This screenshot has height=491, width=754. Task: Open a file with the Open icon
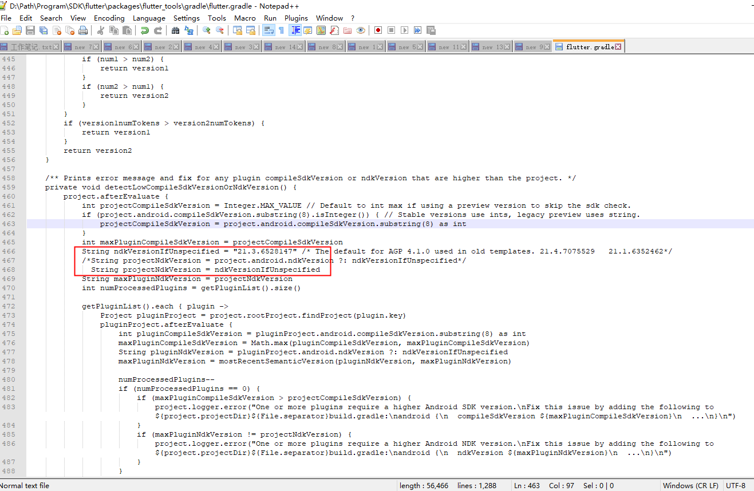point(17,30)
